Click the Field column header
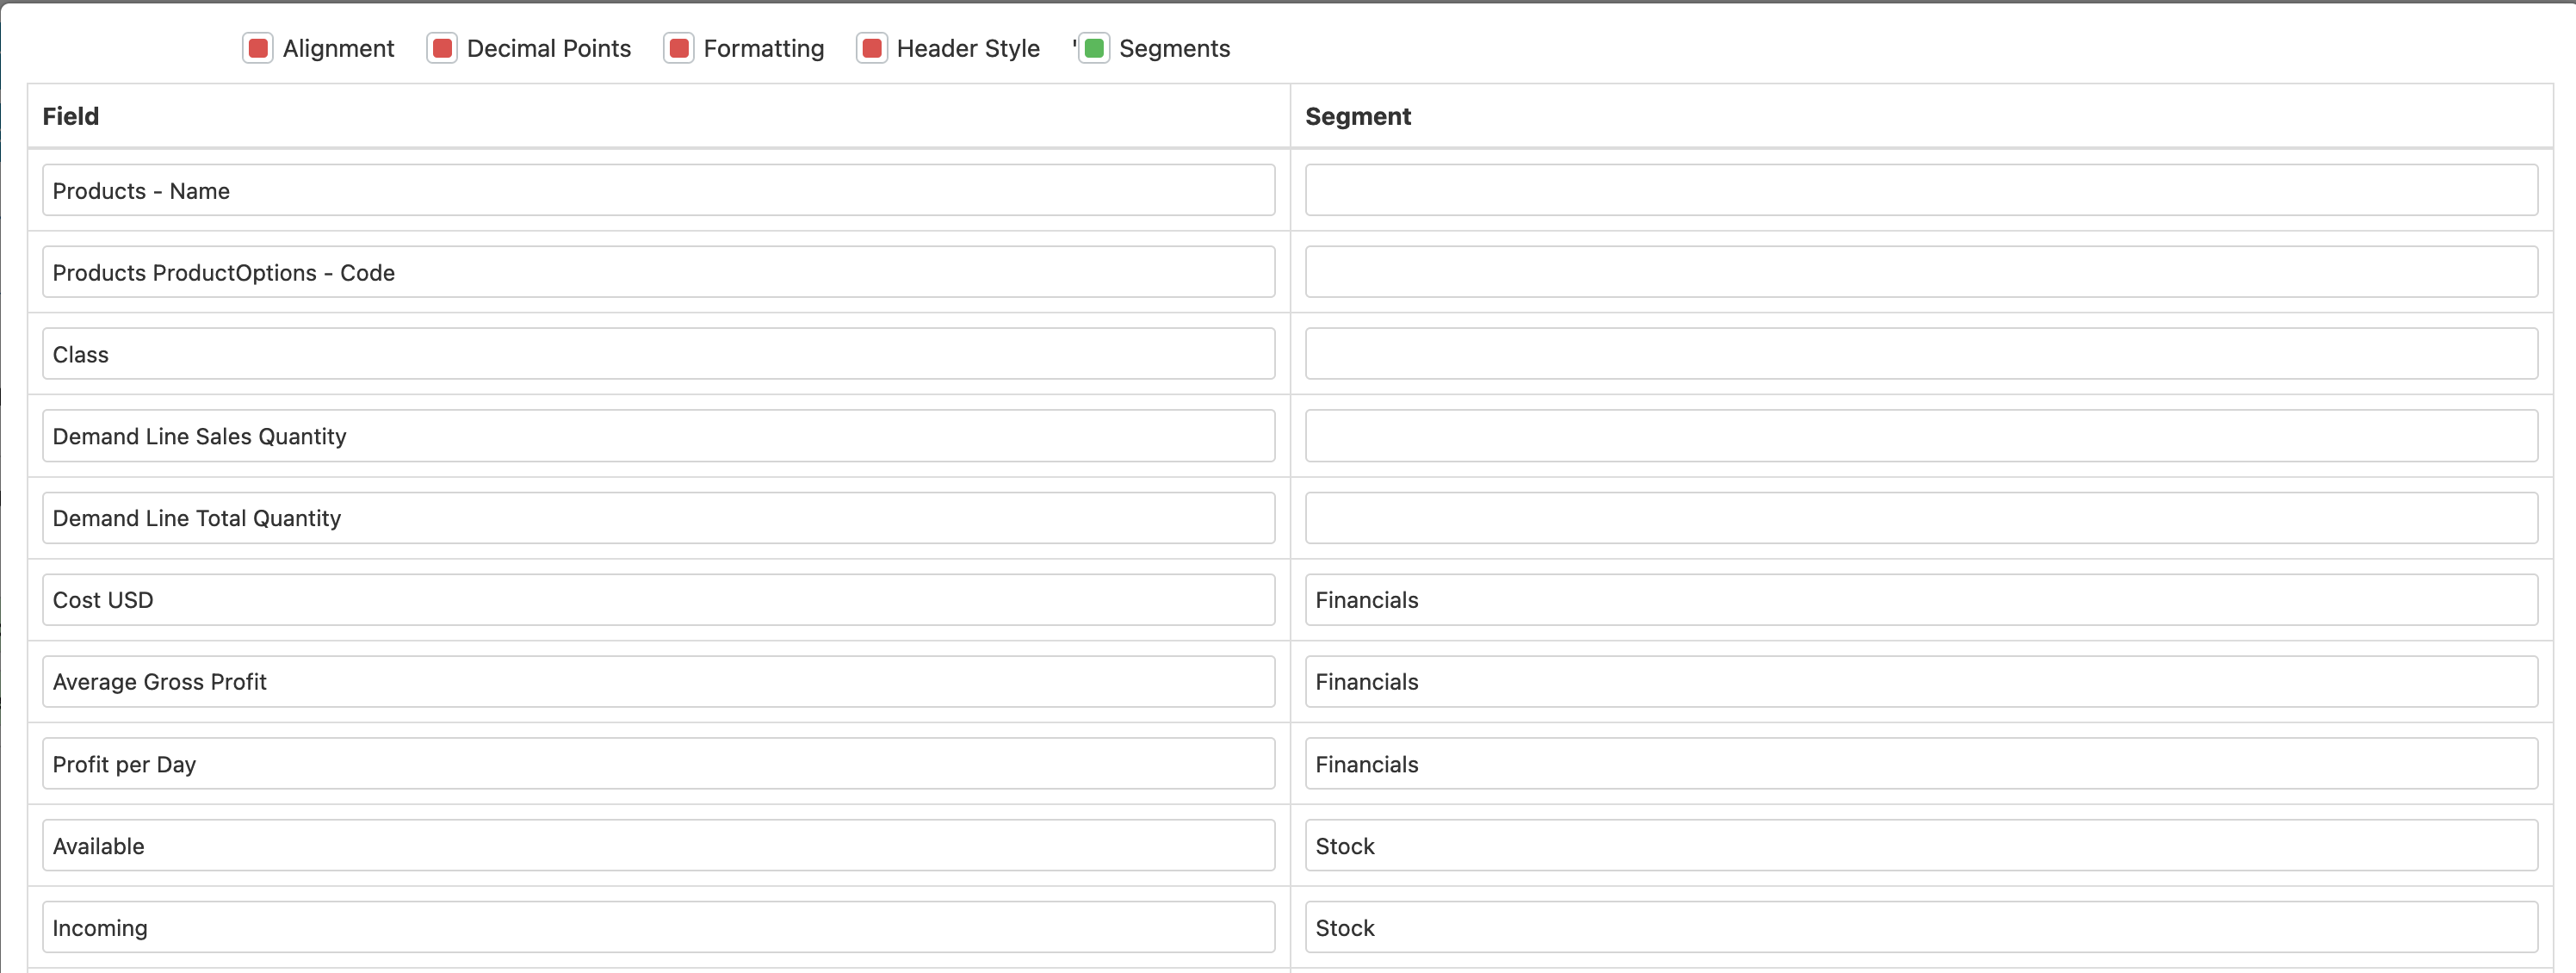 (70, 116)
